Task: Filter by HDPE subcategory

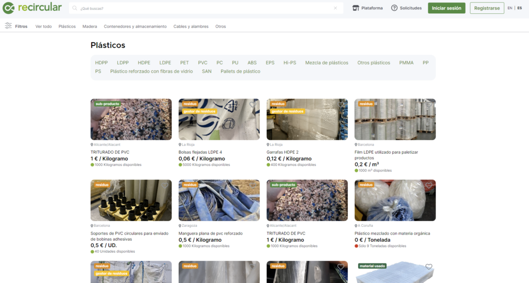Action: pos(144,62)
